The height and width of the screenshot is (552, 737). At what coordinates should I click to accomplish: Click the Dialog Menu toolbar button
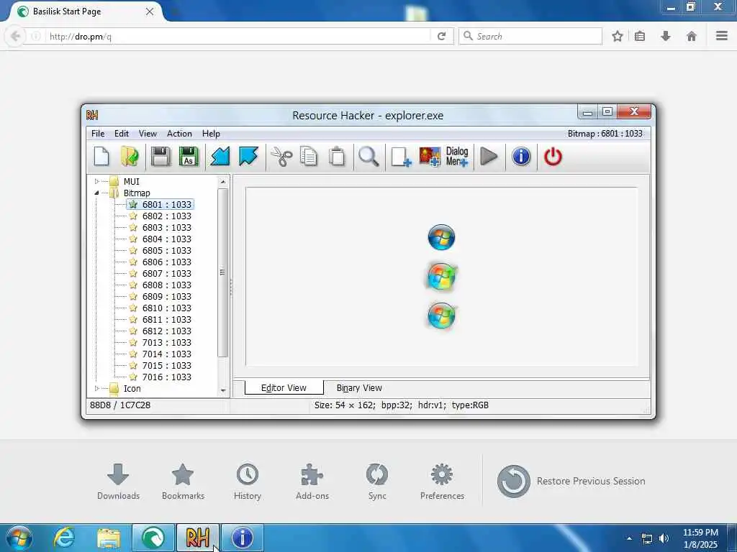[x=457, y=156]
